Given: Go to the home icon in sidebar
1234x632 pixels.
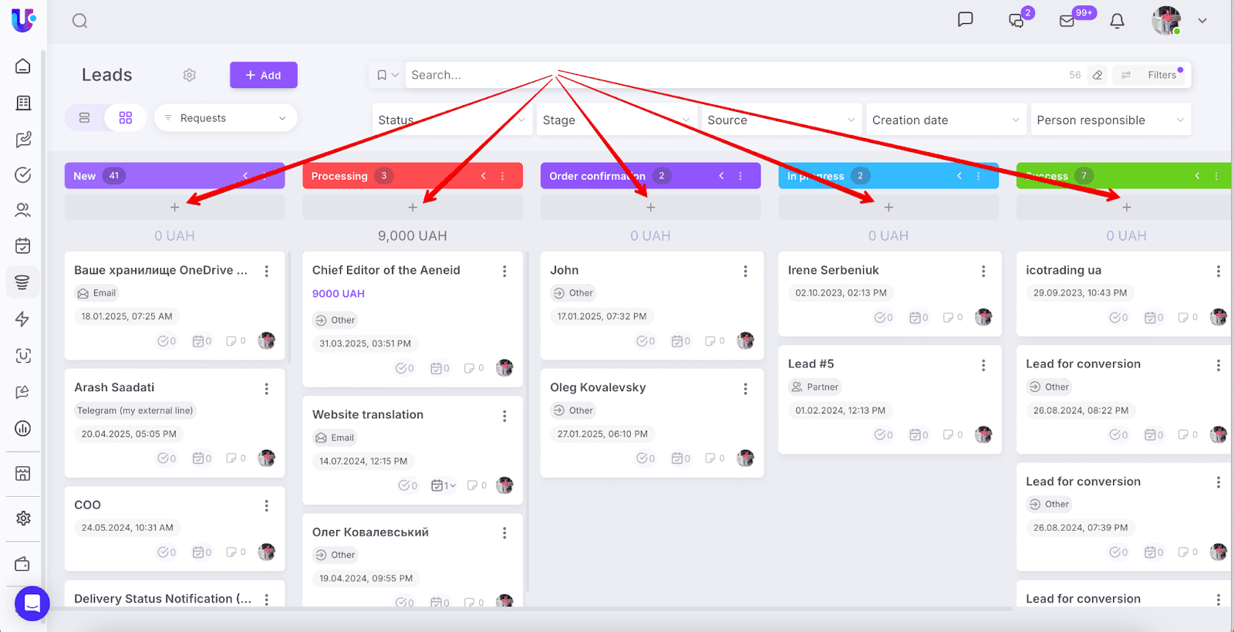Looking at the screenshot, I should [x=23, y=66].
